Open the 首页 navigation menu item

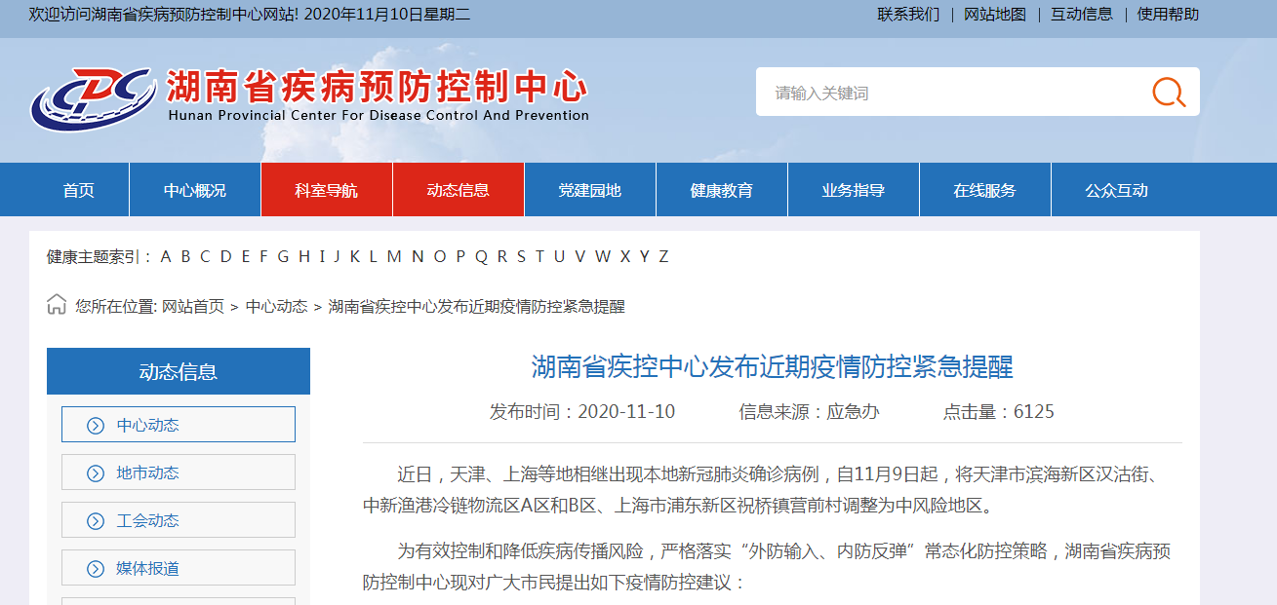pyautogui.click(x=79, y=190)
